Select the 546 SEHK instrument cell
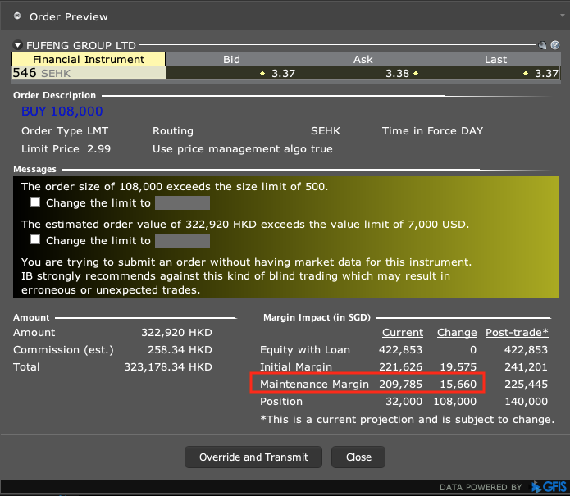This screenshot has width=570, height=496. pyautogui.click(x=89, y=73)
